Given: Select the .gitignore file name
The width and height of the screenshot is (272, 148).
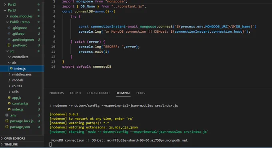Looking at the screenshot, I should click(x=20, y=28).
